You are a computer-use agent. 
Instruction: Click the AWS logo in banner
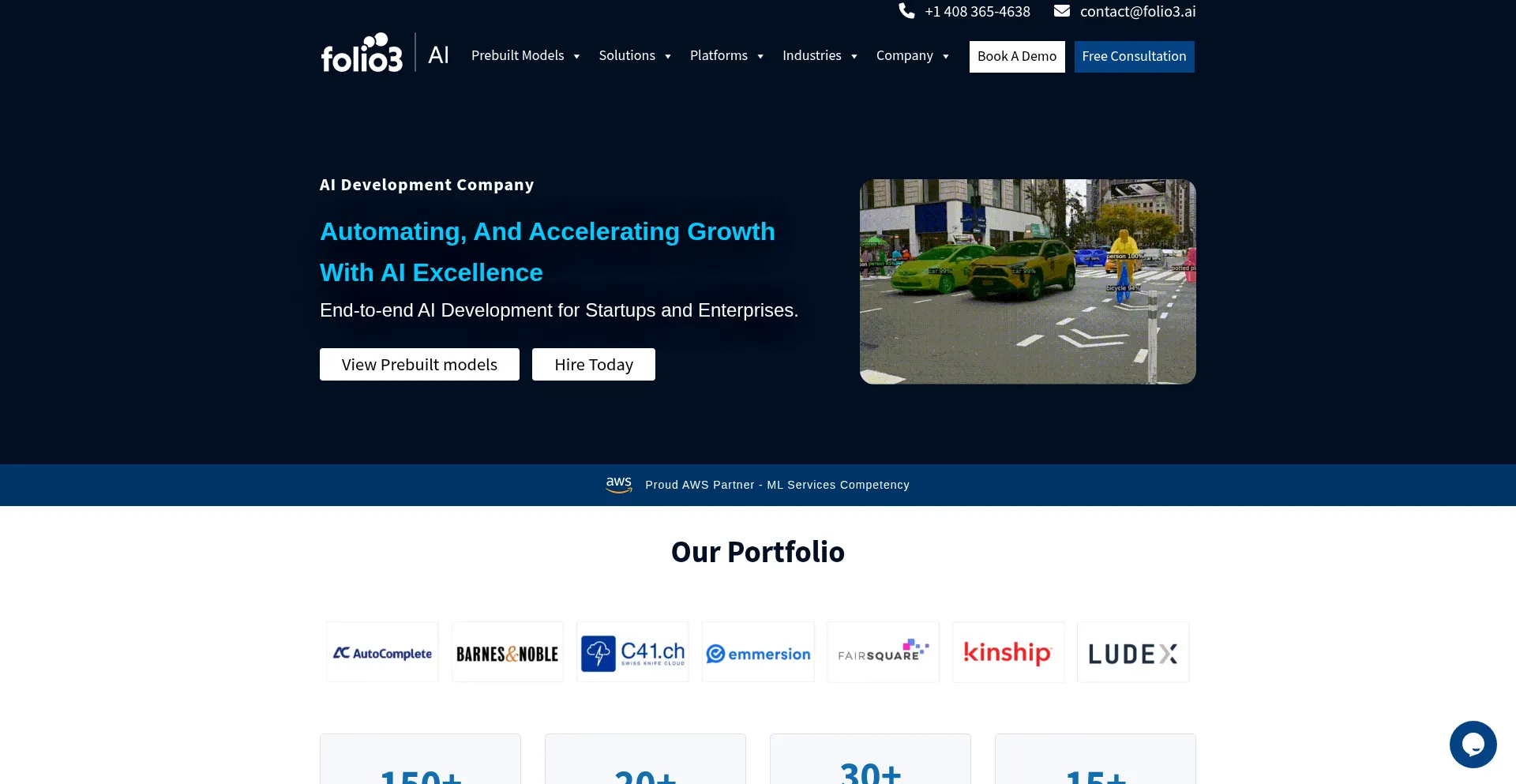pos(618,485)
